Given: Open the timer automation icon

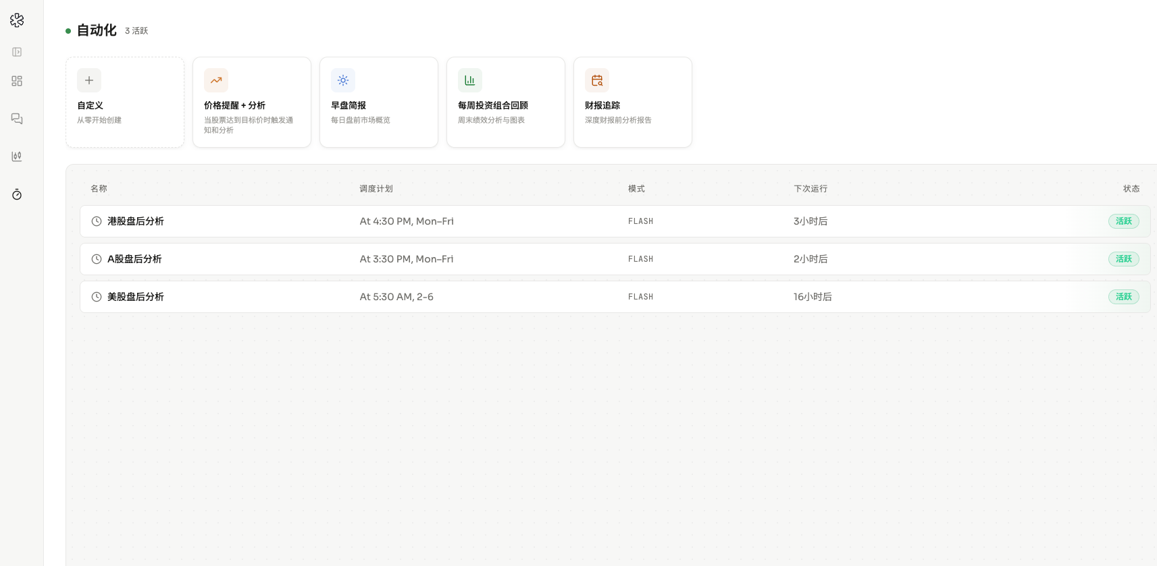Looking at the screenshot, I should pos(17,194).
